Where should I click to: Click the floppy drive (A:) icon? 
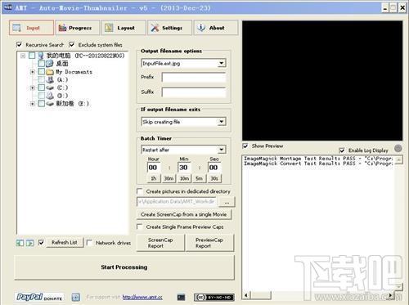[50, 79]
